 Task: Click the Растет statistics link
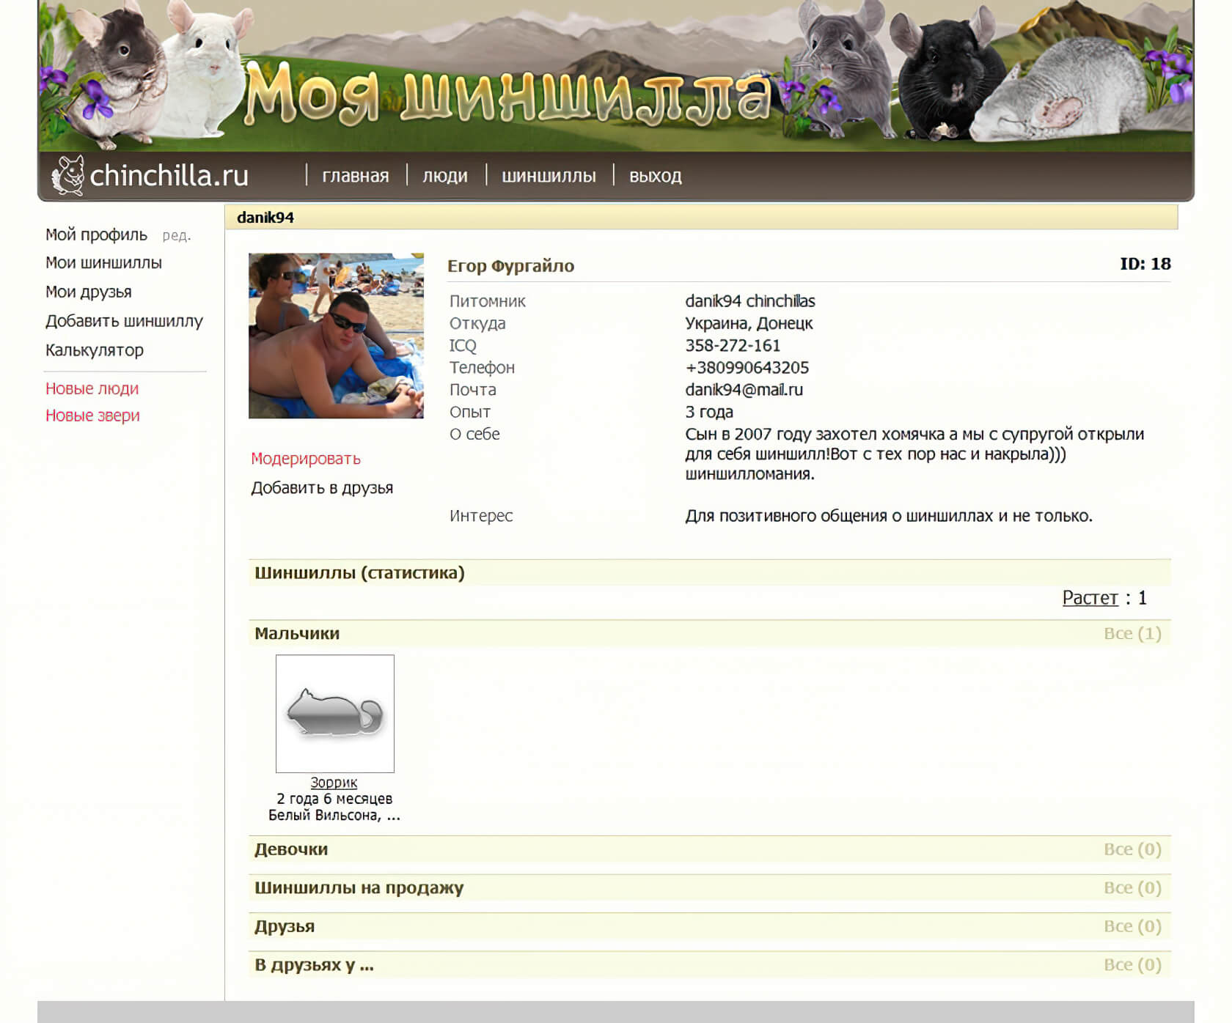pos(1090,598)
